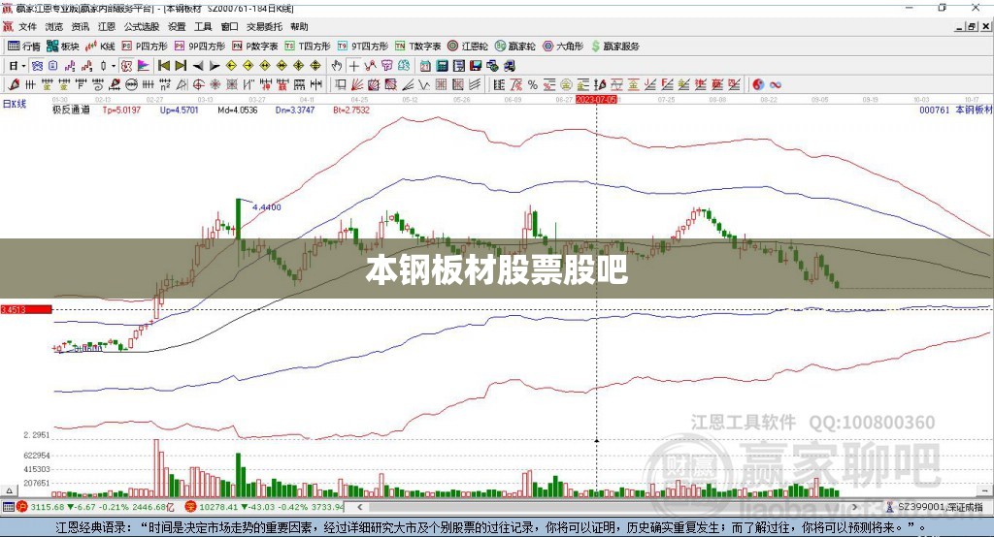
Task: Open the 江恩 menu
Action: 107,26
